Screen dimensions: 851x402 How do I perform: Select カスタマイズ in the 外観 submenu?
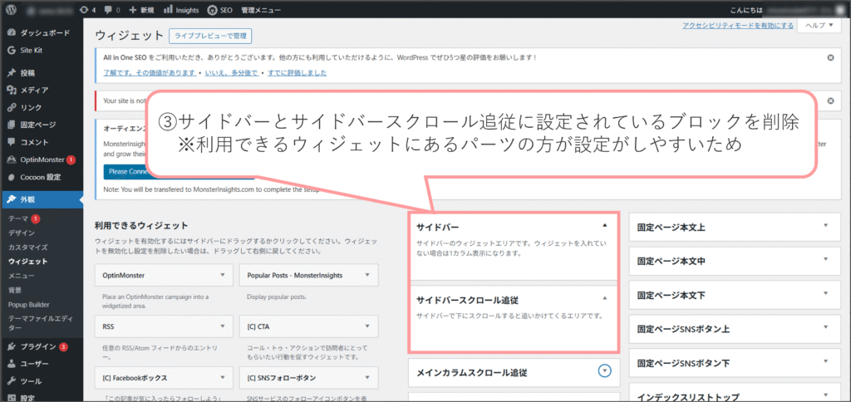27,247
